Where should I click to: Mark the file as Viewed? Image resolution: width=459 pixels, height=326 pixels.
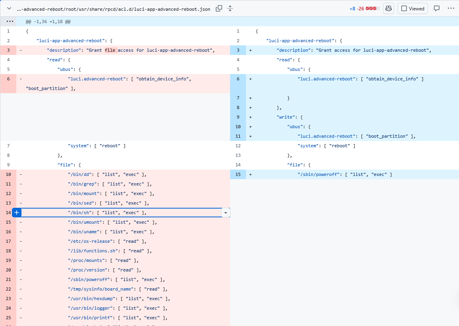point(413,8)
